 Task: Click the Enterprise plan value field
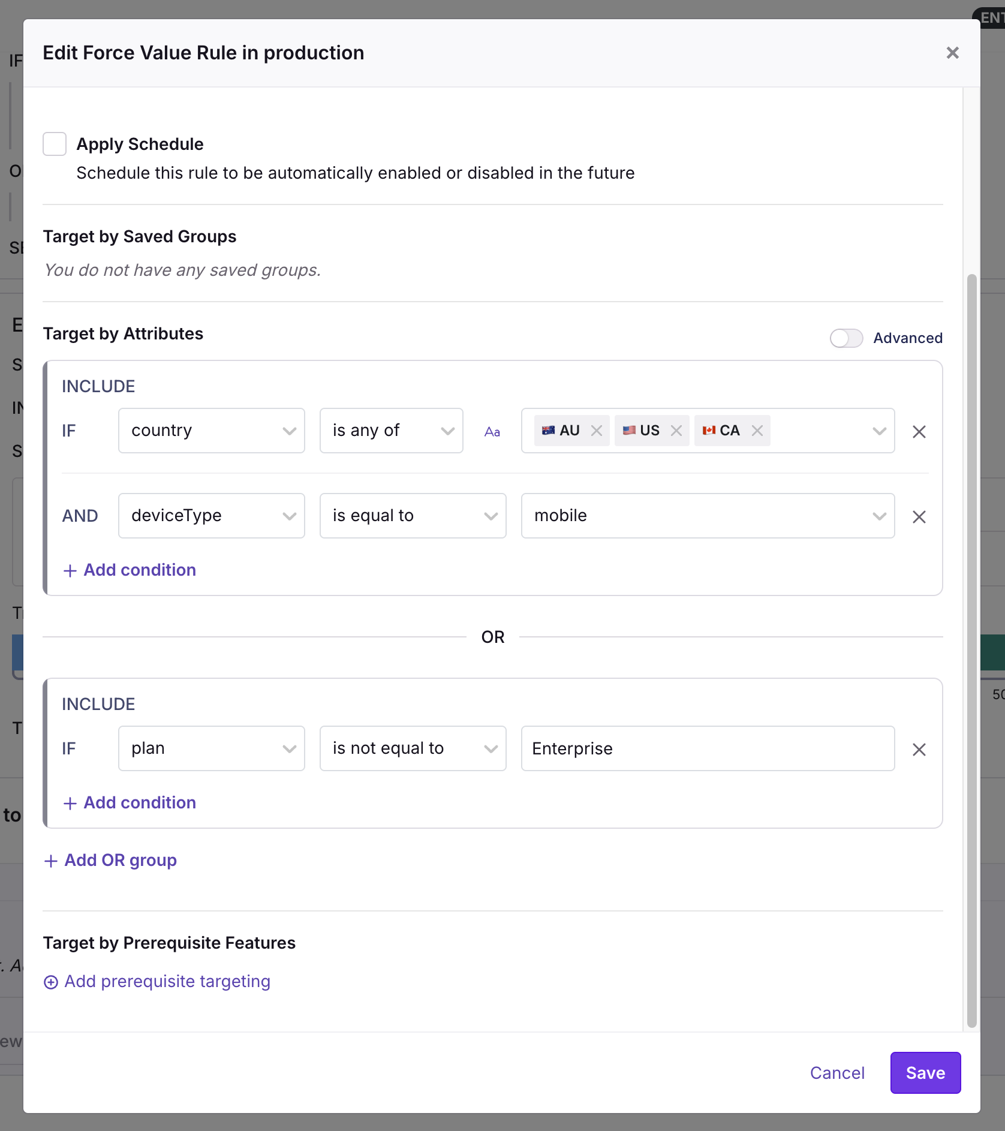(708, 748)
